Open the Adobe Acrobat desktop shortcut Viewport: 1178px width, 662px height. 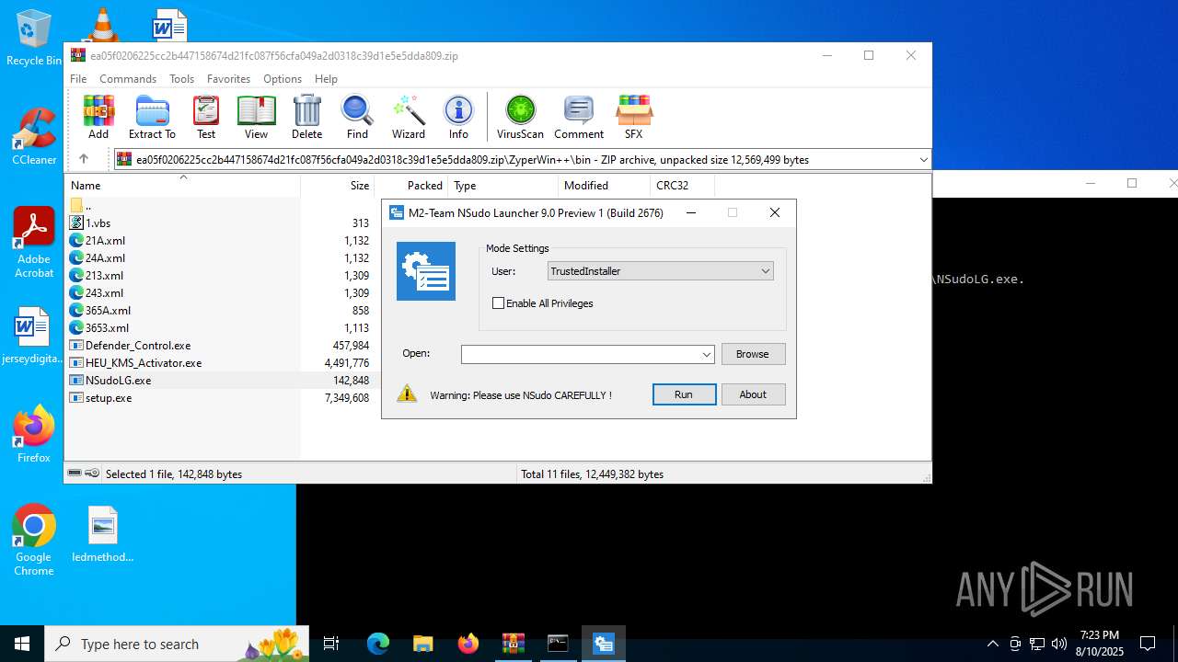(x=34, y=243)
